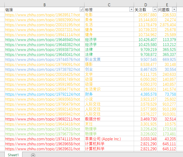Click the topic 19692211 hot link

pos(43,119)
